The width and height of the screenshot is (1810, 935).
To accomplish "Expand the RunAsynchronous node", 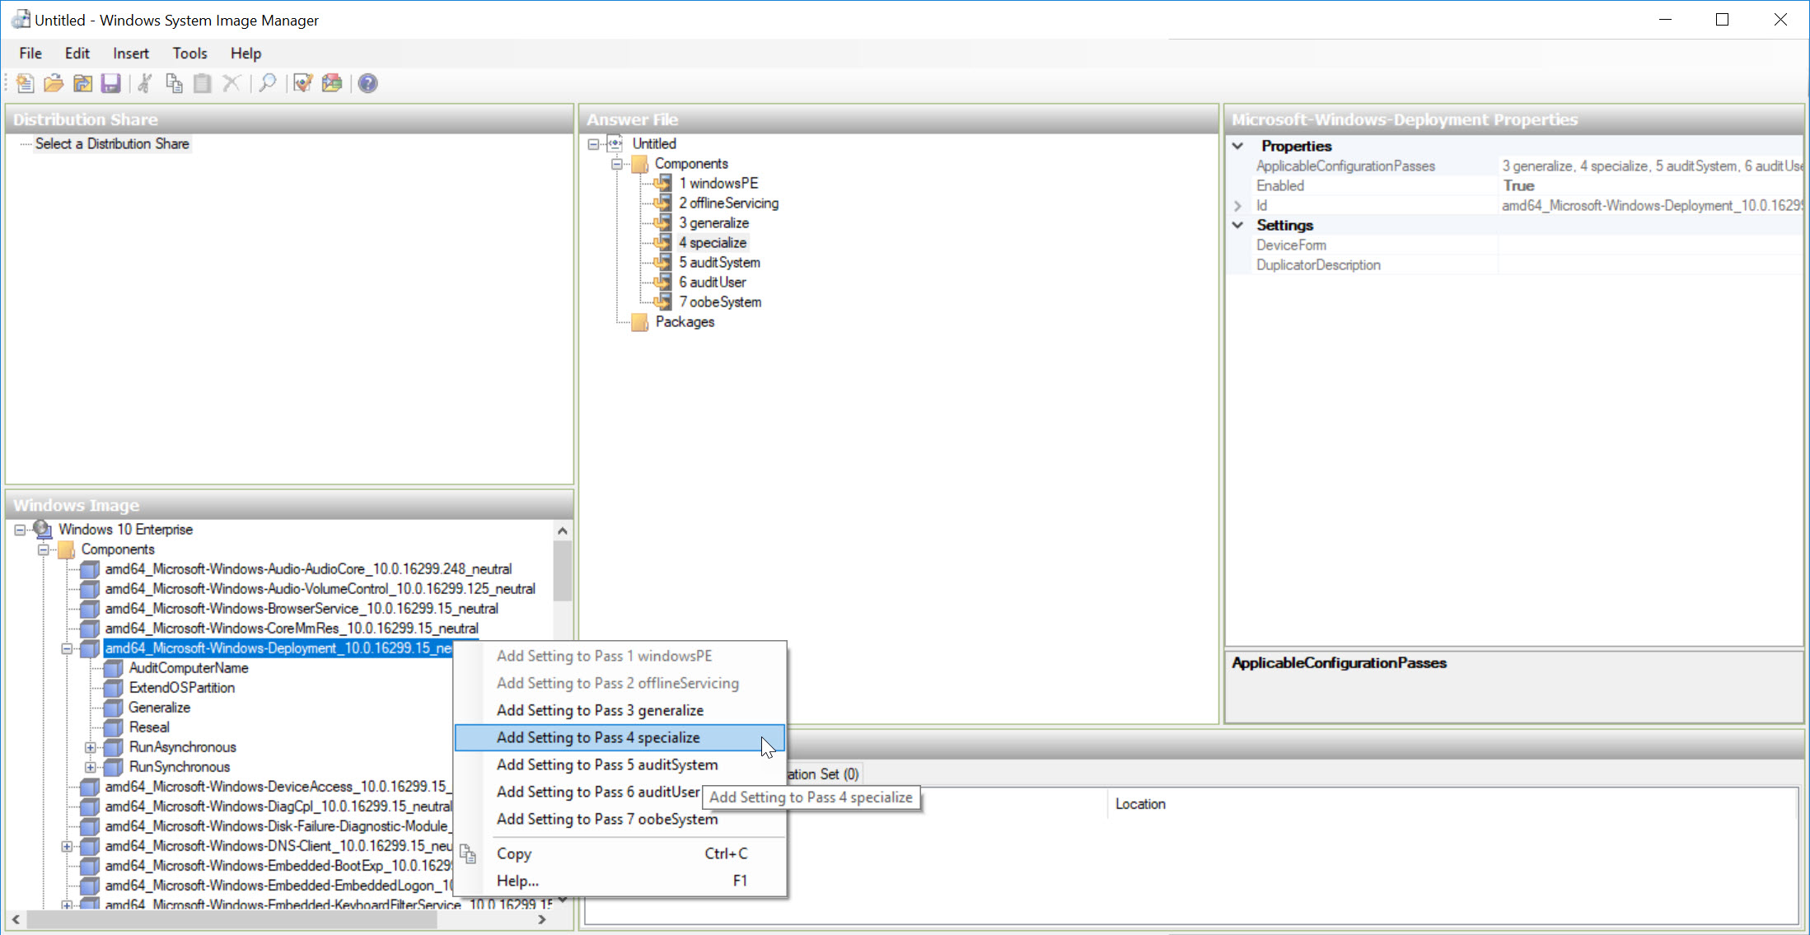I will [91, 747].
